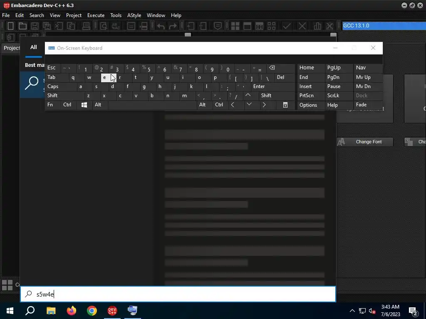Toggle the Alt key beside Windows key
The width and height of the screenshot is (426, 319).
(101, 105)
